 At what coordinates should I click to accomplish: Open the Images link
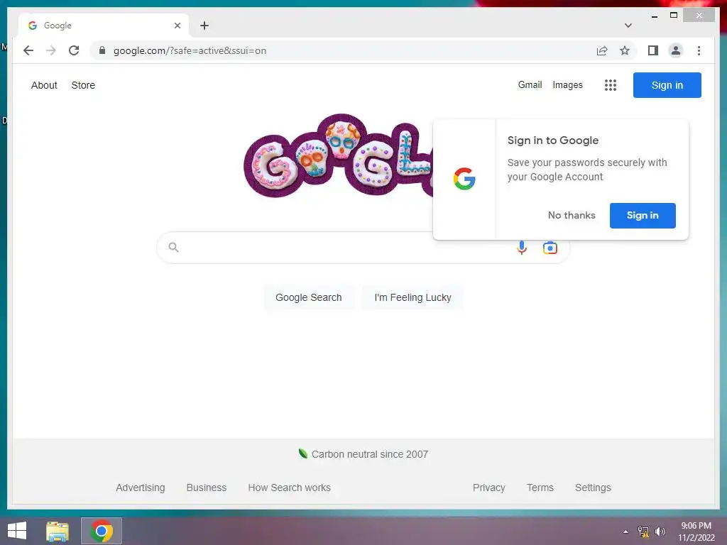(x=567, y=85)
